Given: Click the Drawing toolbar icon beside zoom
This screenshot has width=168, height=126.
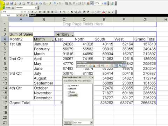Looking at the screenshot, I should pos(92,3).
